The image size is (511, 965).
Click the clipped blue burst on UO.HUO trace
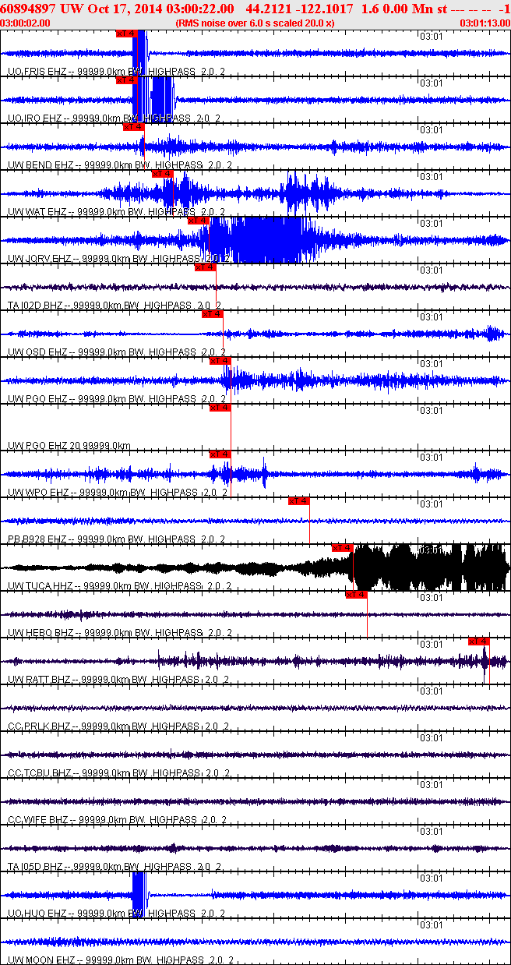139,895
